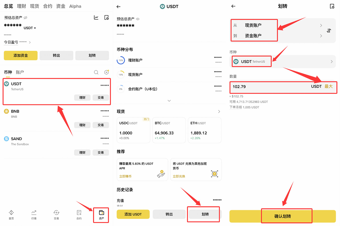Go to 行情 in bottom navigation
The height and width of the screenshot is (226, 340).
pyautogui.click(x=34, y=215)
